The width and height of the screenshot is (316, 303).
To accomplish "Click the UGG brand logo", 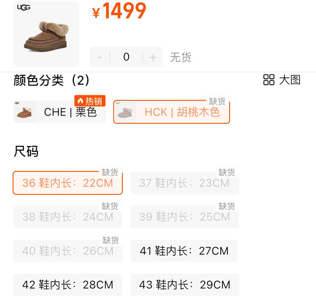I will point(24,8).
